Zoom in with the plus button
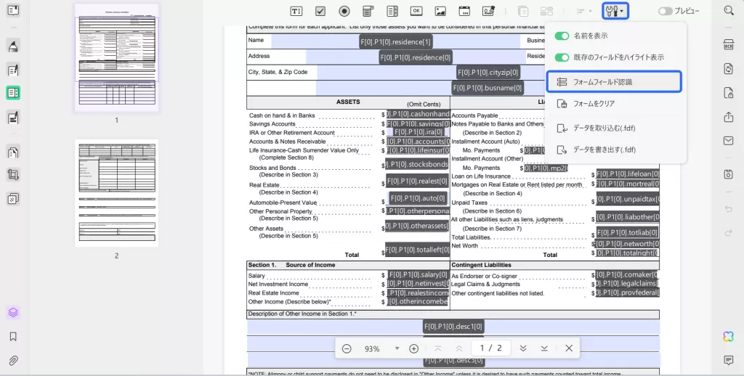This screenshot has width=744, height=376. [x=413, y=348]
